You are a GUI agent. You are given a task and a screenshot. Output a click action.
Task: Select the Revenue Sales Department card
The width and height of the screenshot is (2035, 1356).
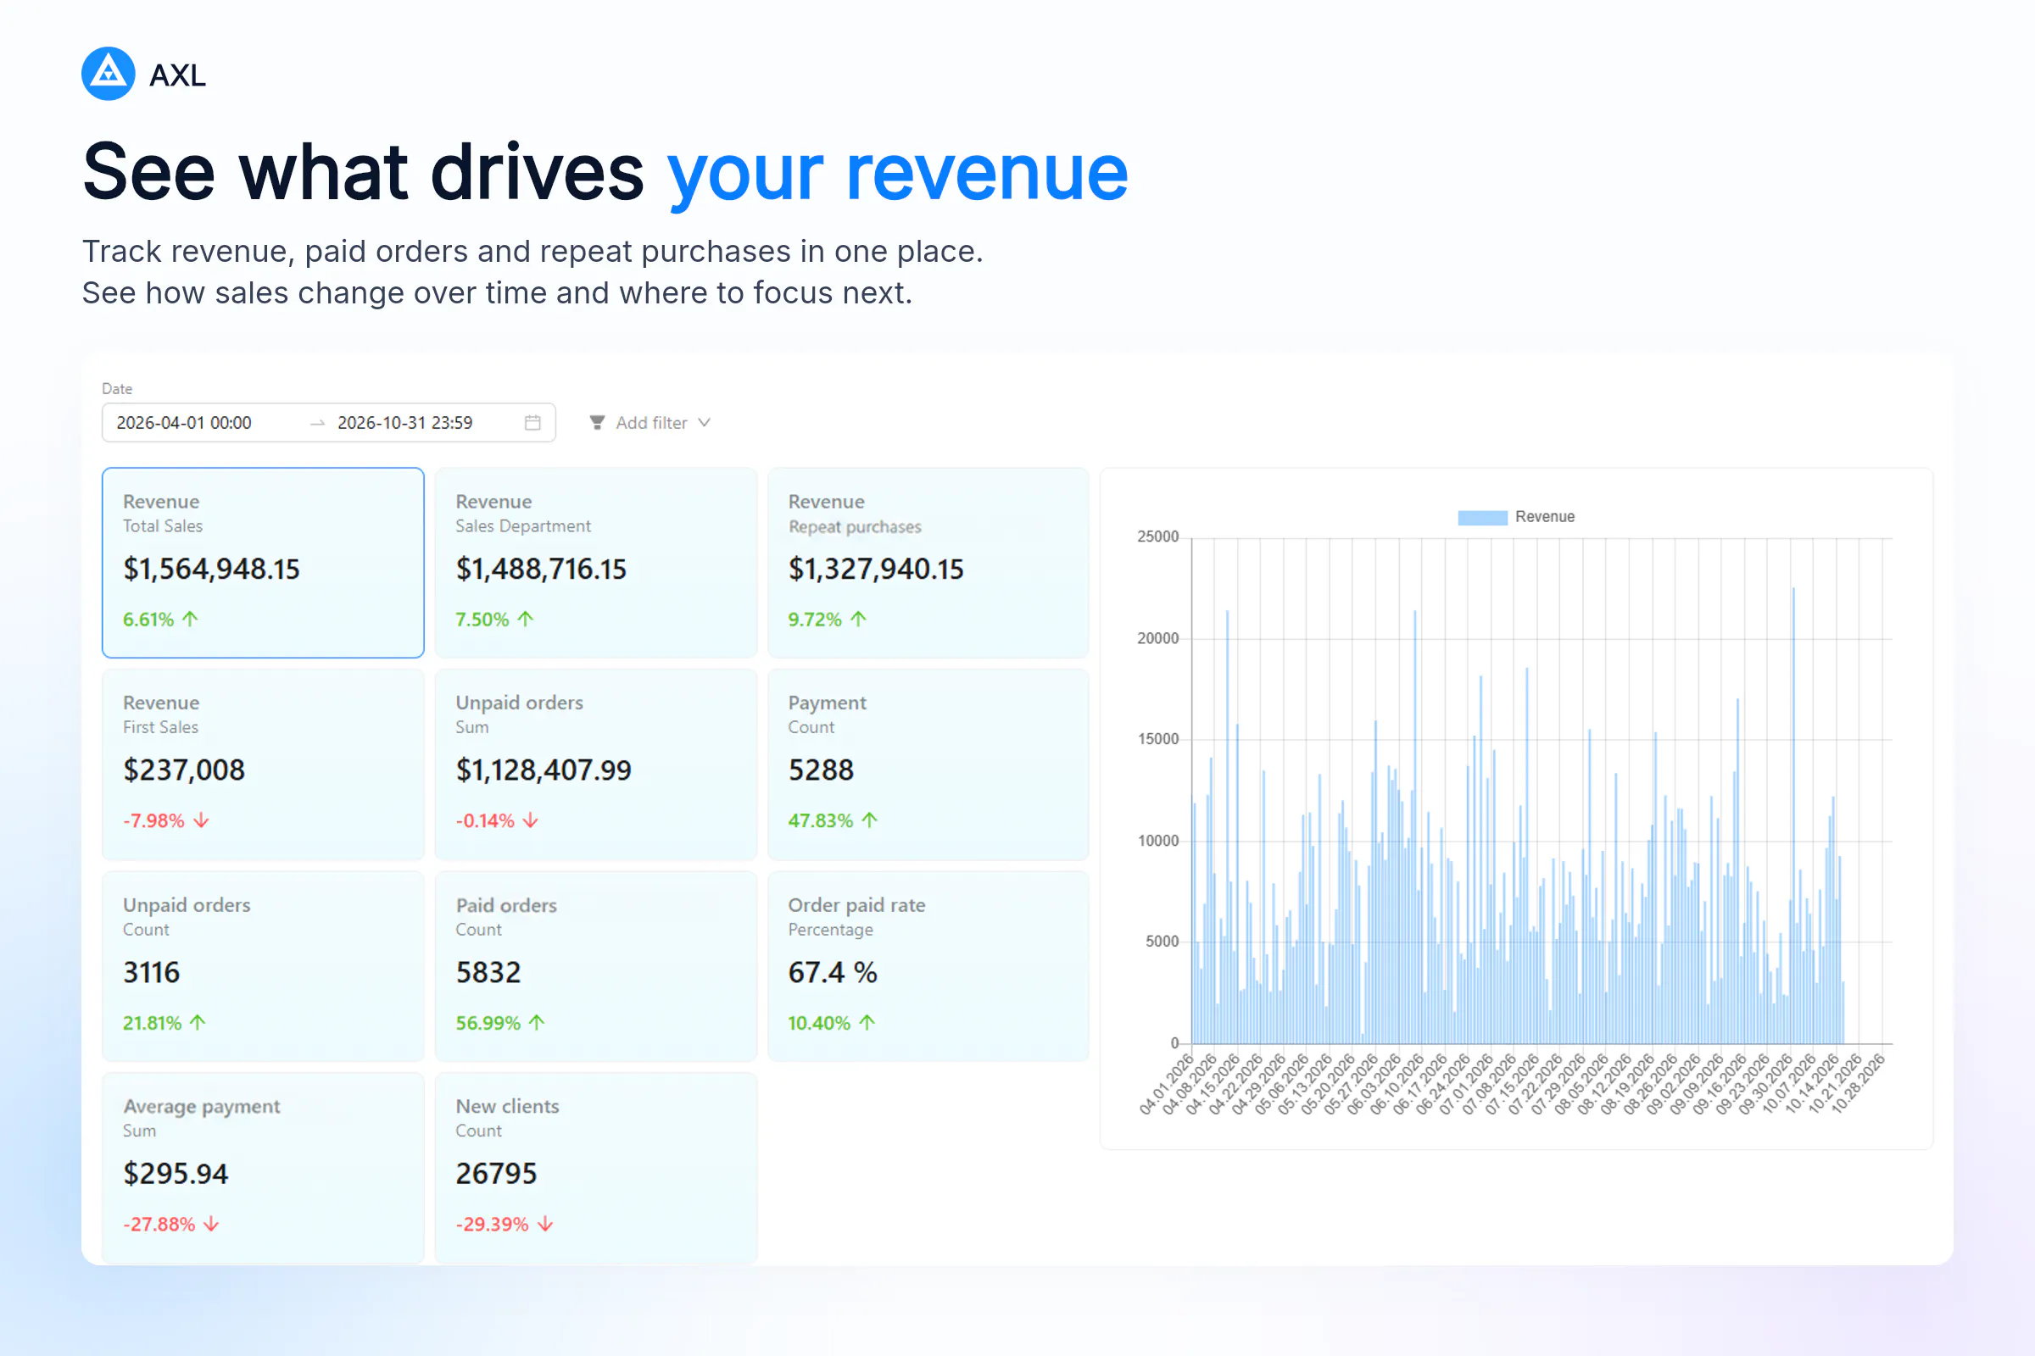pyautogui.click(x=596, y=563)
